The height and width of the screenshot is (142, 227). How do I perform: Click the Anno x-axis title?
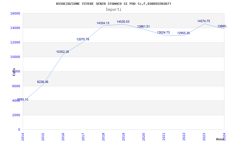(220, 139)
